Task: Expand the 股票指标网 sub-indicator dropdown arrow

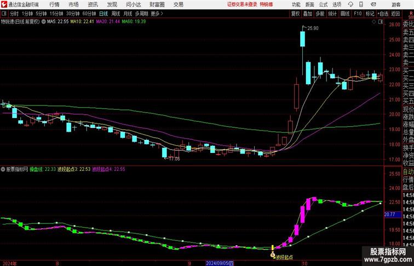Action: (3, 169)
